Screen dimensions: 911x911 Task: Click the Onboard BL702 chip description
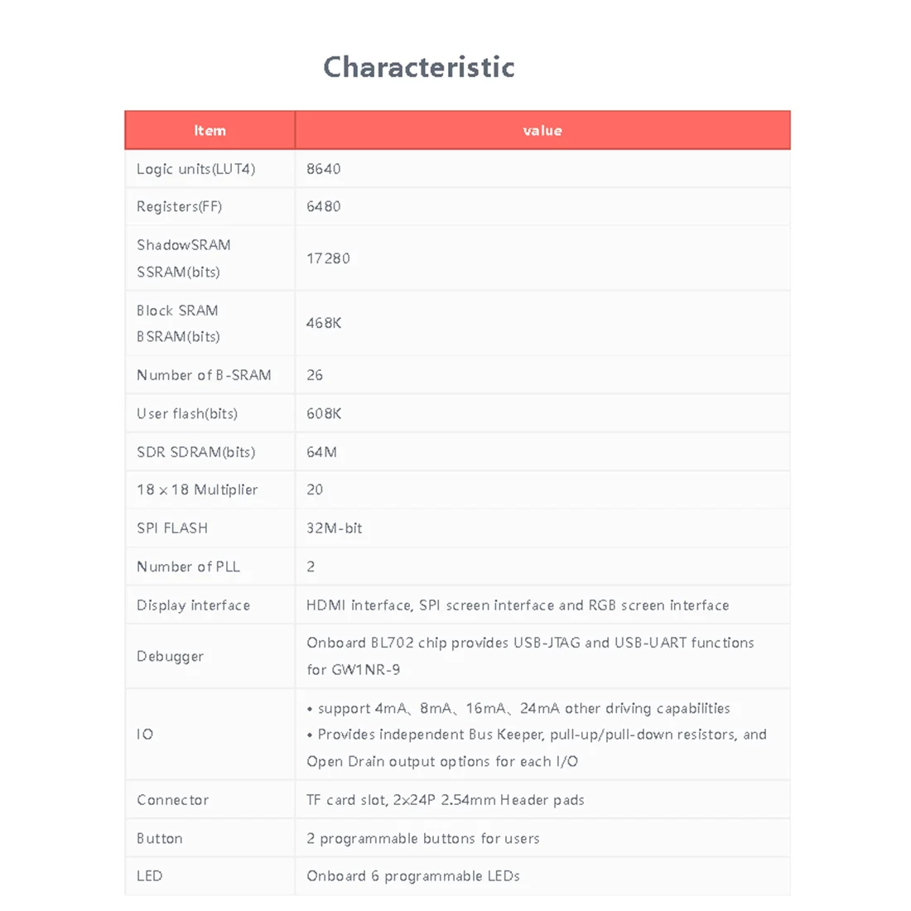point(530,643)
